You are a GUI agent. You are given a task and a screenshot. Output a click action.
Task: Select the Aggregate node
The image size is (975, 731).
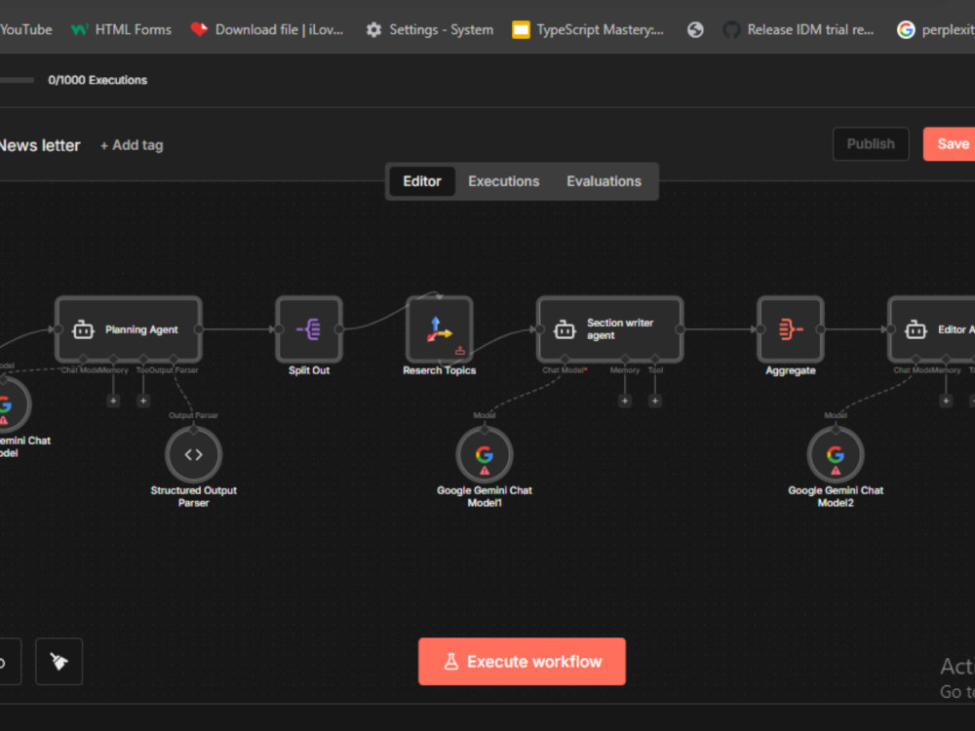791,329
